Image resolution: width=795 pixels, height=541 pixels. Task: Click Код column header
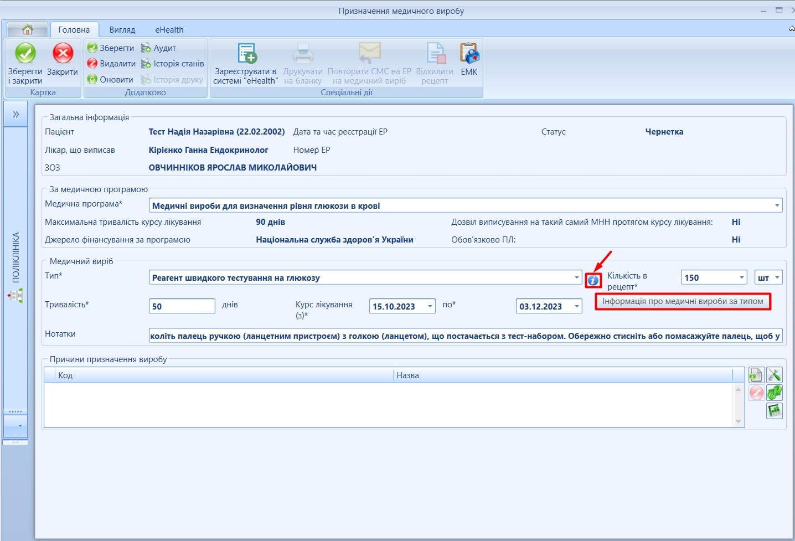click(x=225, y=375)
